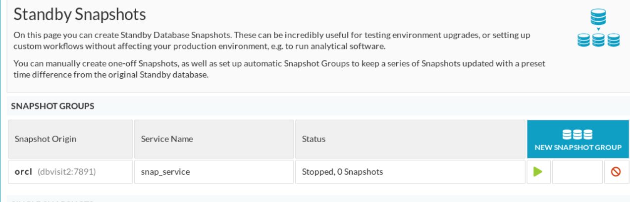Click the red prohibit icon to remove group
Screen dimensions: 630x202
[616, 172]
